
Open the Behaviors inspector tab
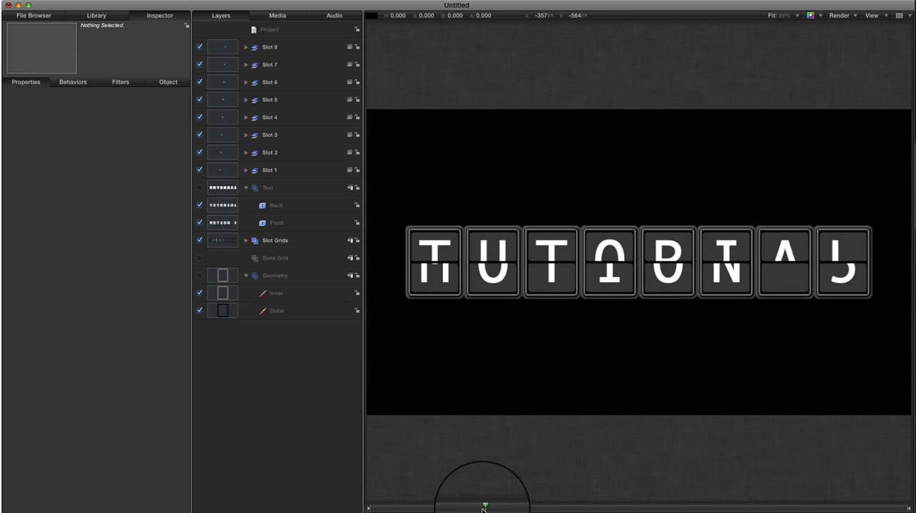pyautogui.click(x=73, y=82)
